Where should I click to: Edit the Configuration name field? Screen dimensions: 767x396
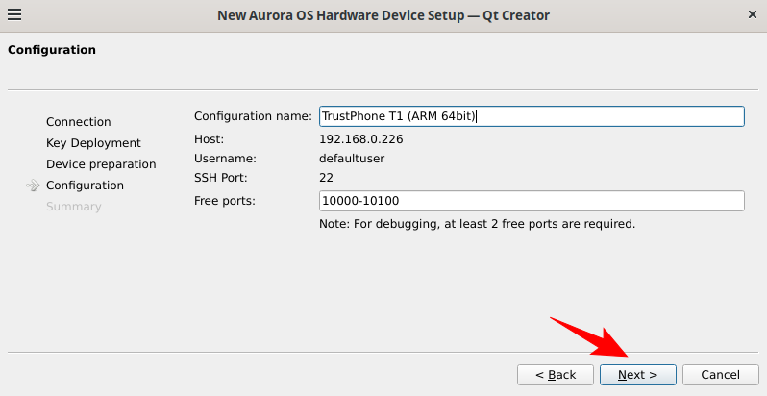coord(532,116)
